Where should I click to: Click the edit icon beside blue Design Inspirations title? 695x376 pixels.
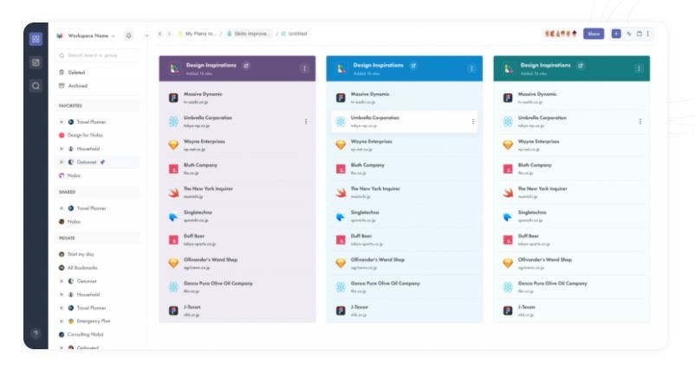click(x=413, y=66)
